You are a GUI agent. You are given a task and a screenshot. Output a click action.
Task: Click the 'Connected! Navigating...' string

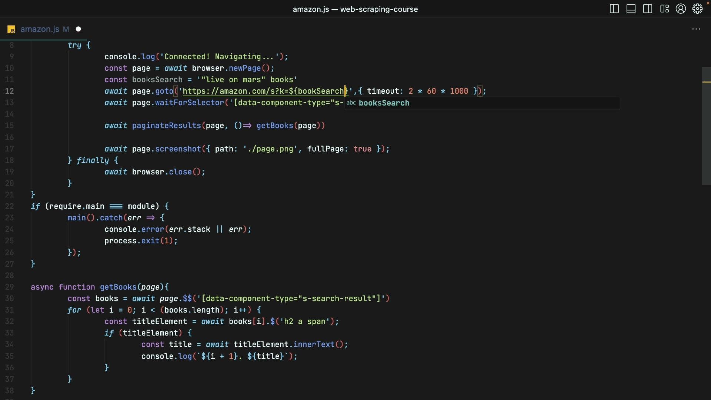[x=220, y=57]
